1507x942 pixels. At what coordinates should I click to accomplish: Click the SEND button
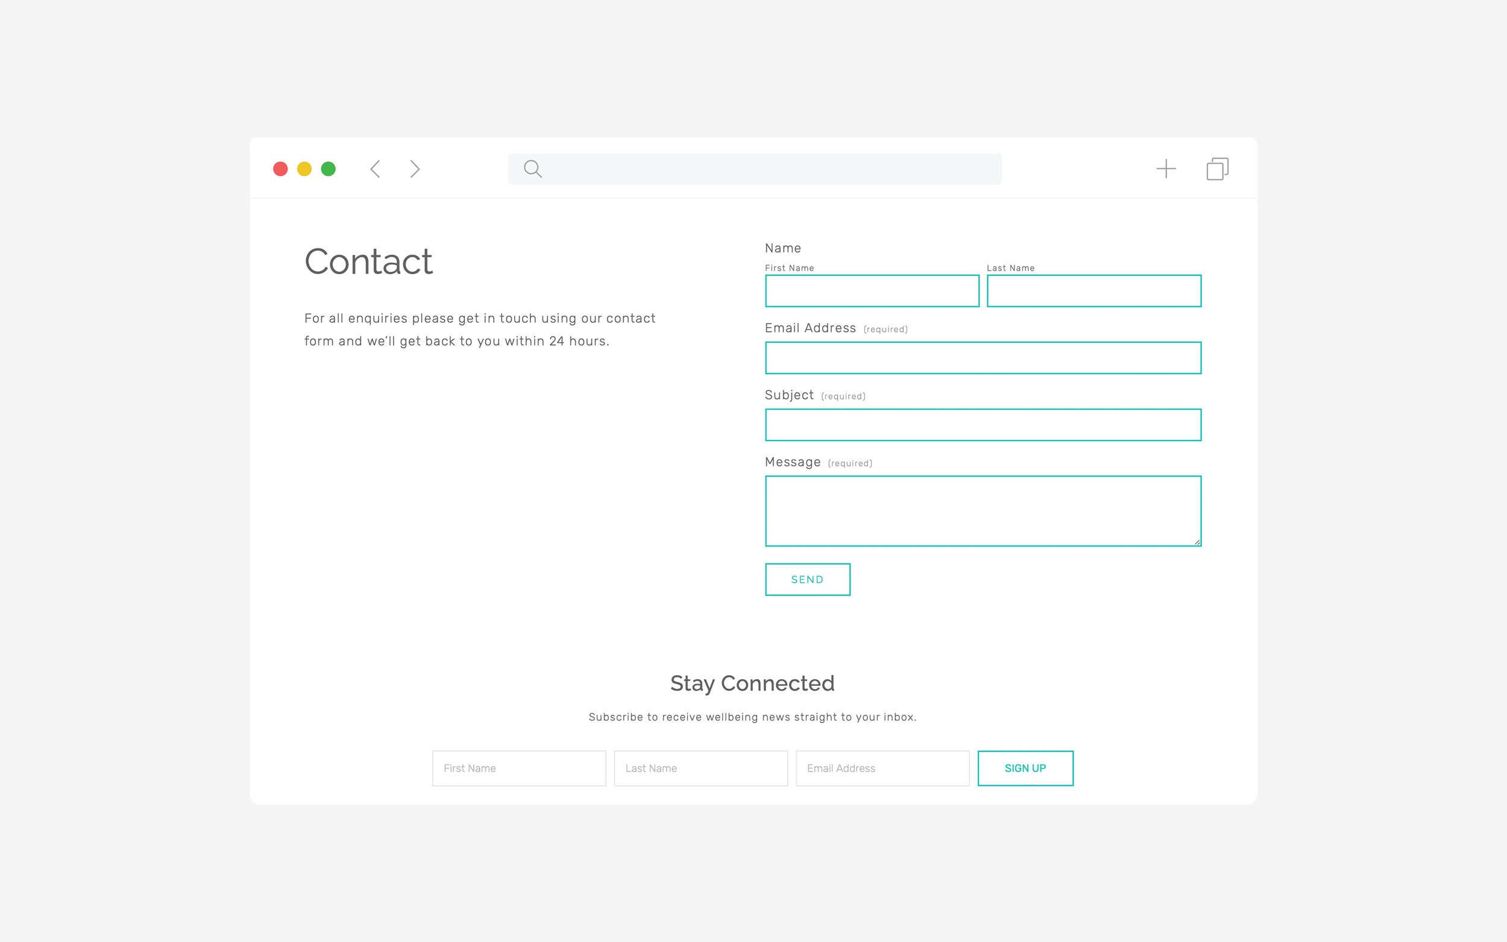(807, 580)
